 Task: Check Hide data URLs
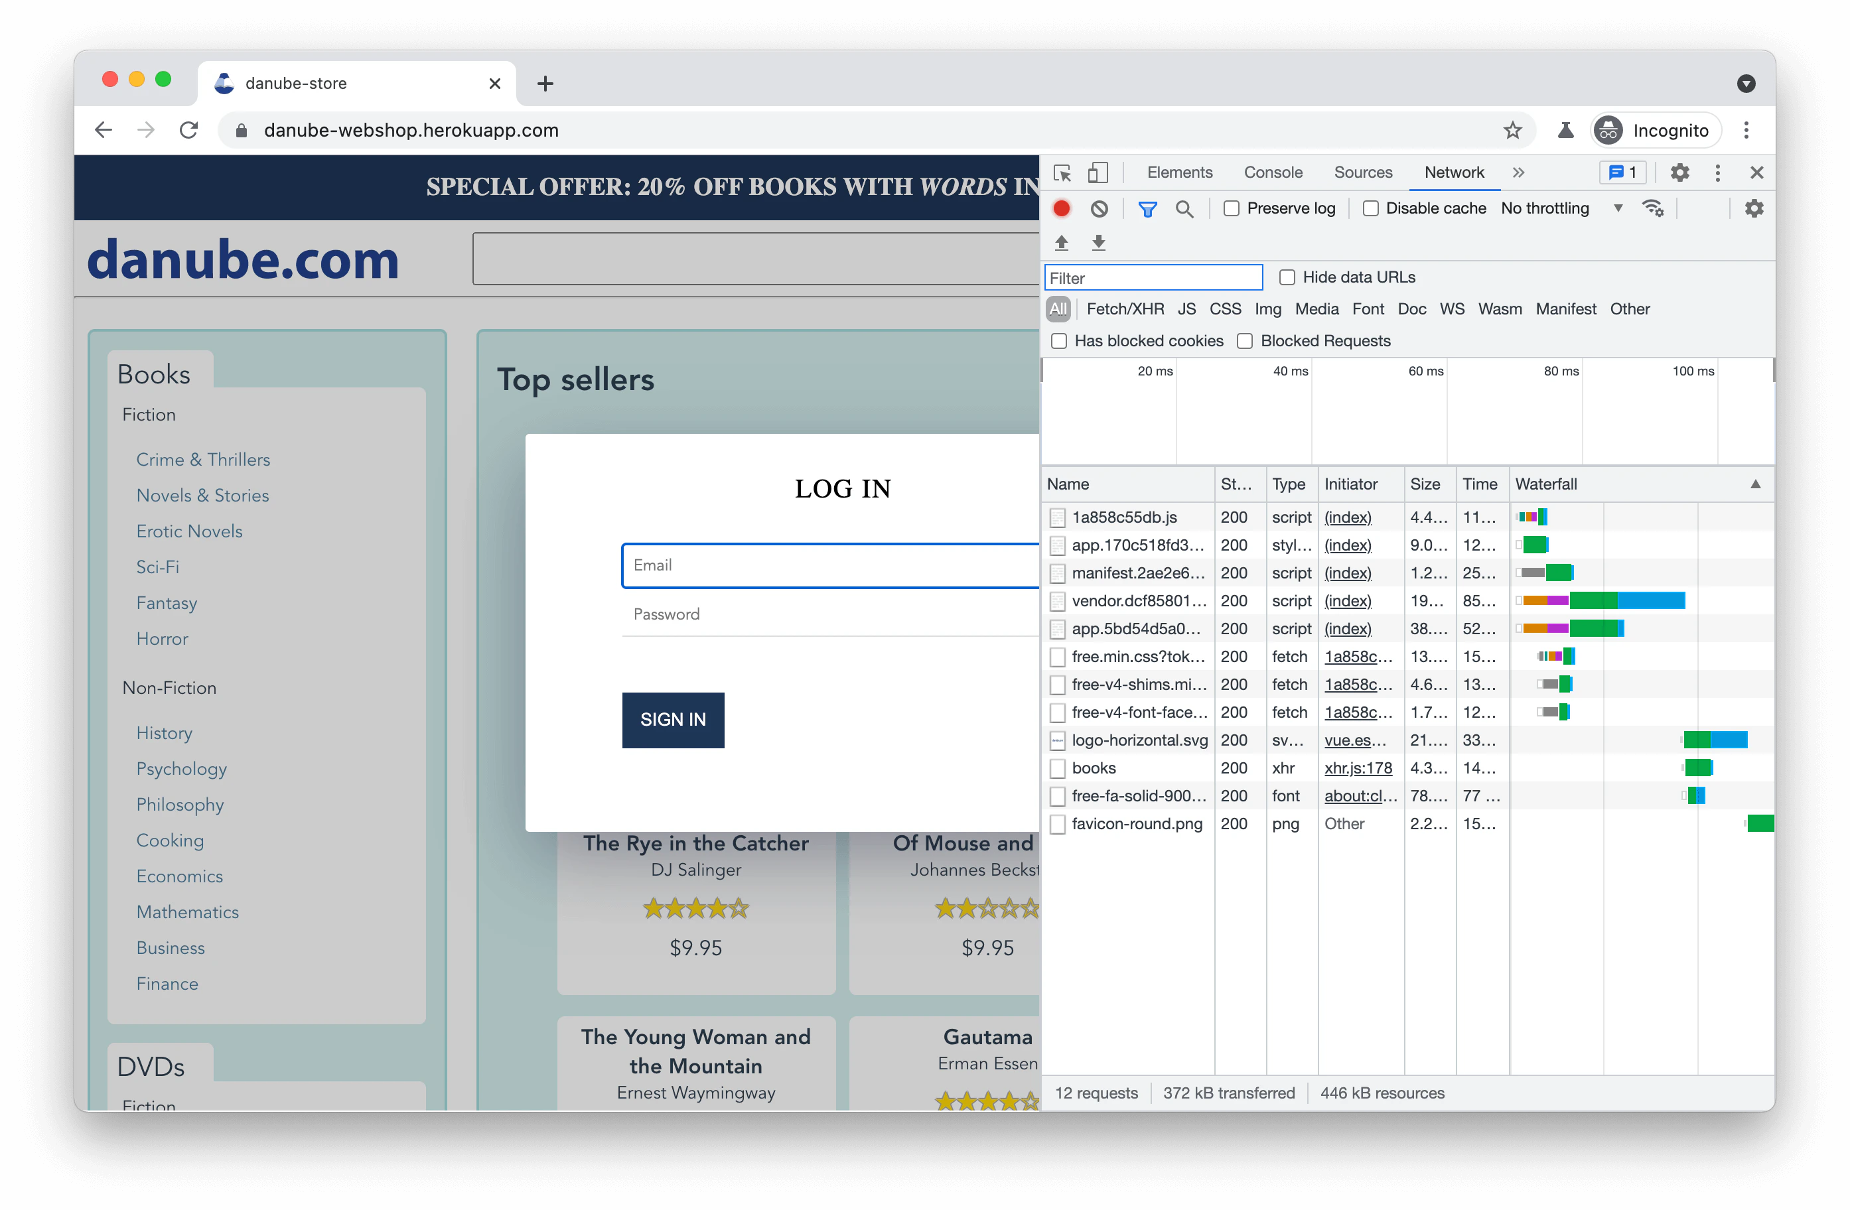click(x=1287, y=277)
